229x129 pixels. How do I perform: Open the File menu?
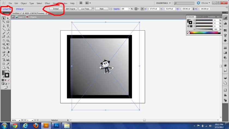pos(10,3)
